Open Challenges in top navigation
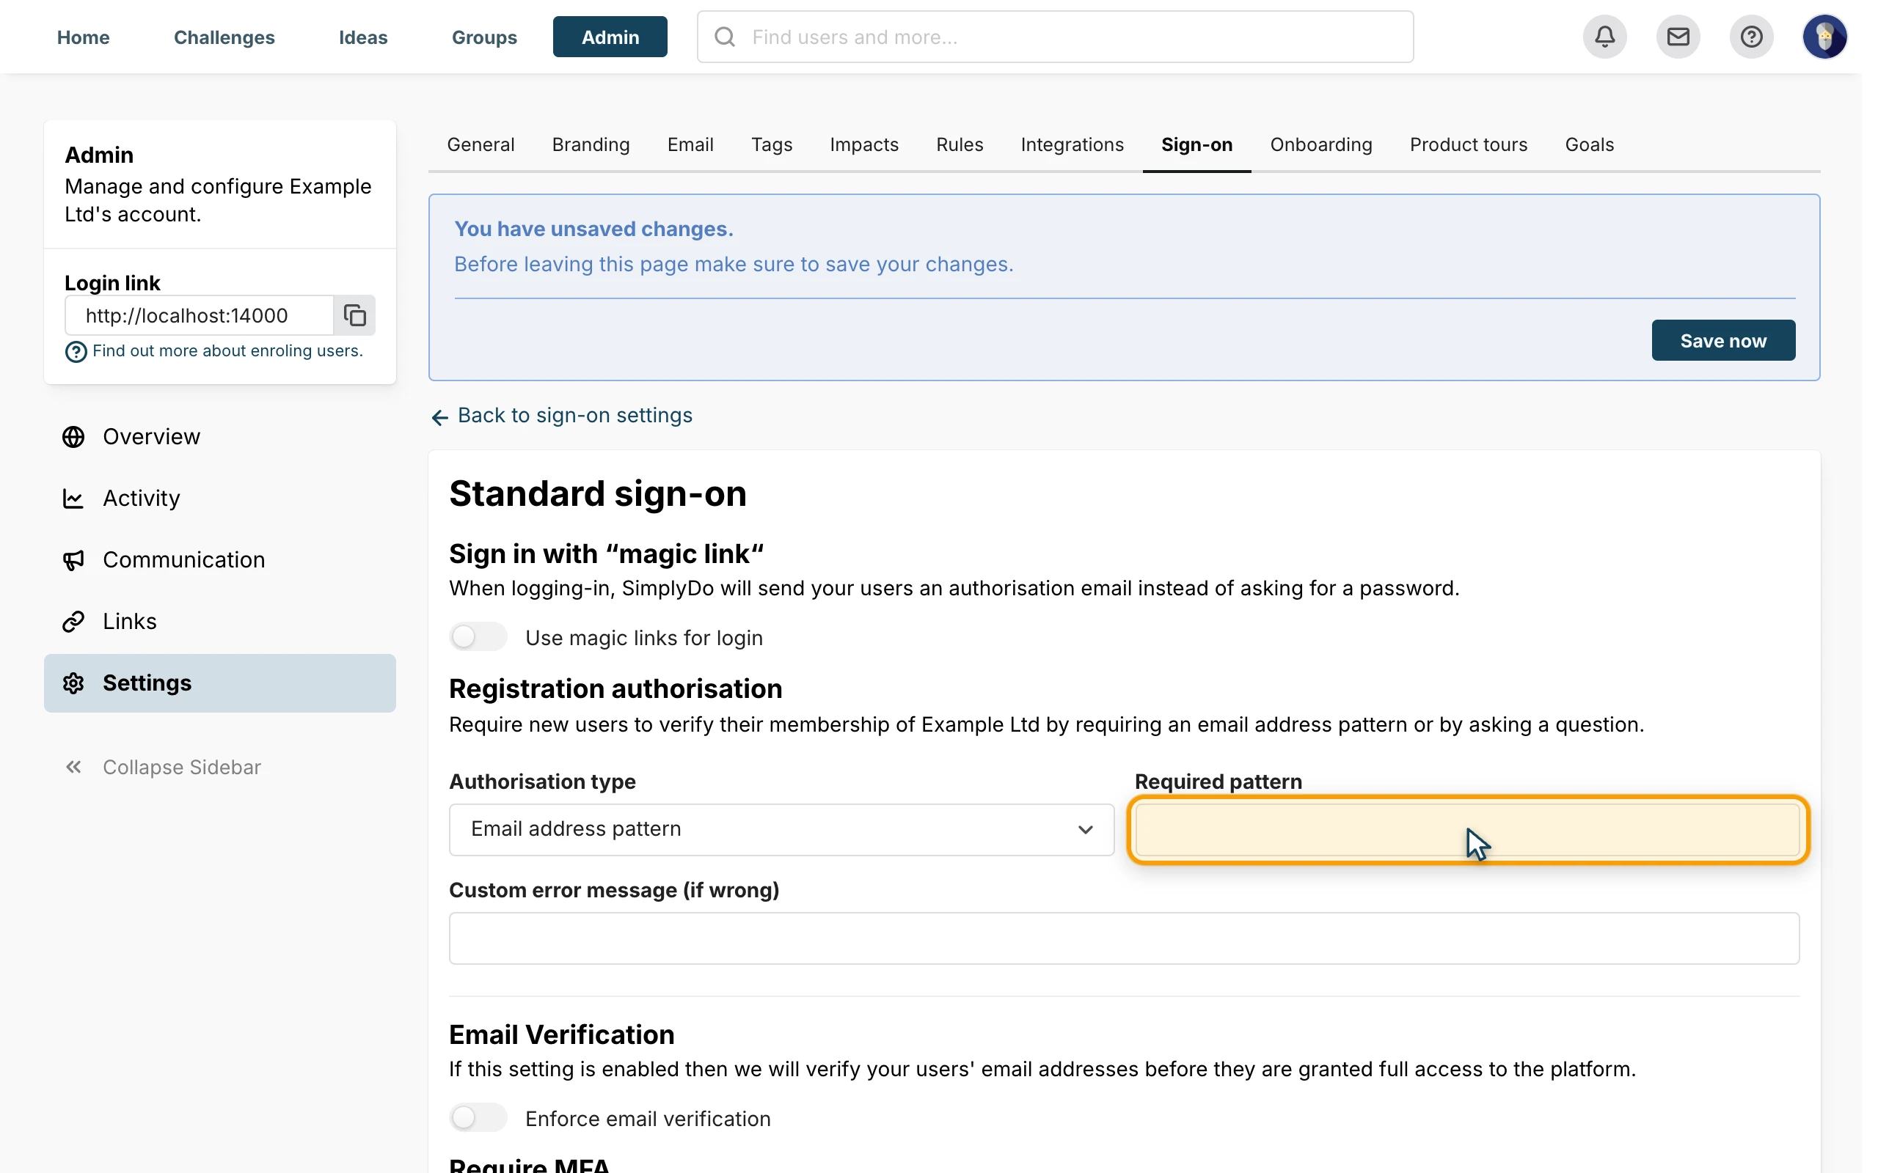The height and width of the screenshot is (1173, 1878). pos(224,37)
